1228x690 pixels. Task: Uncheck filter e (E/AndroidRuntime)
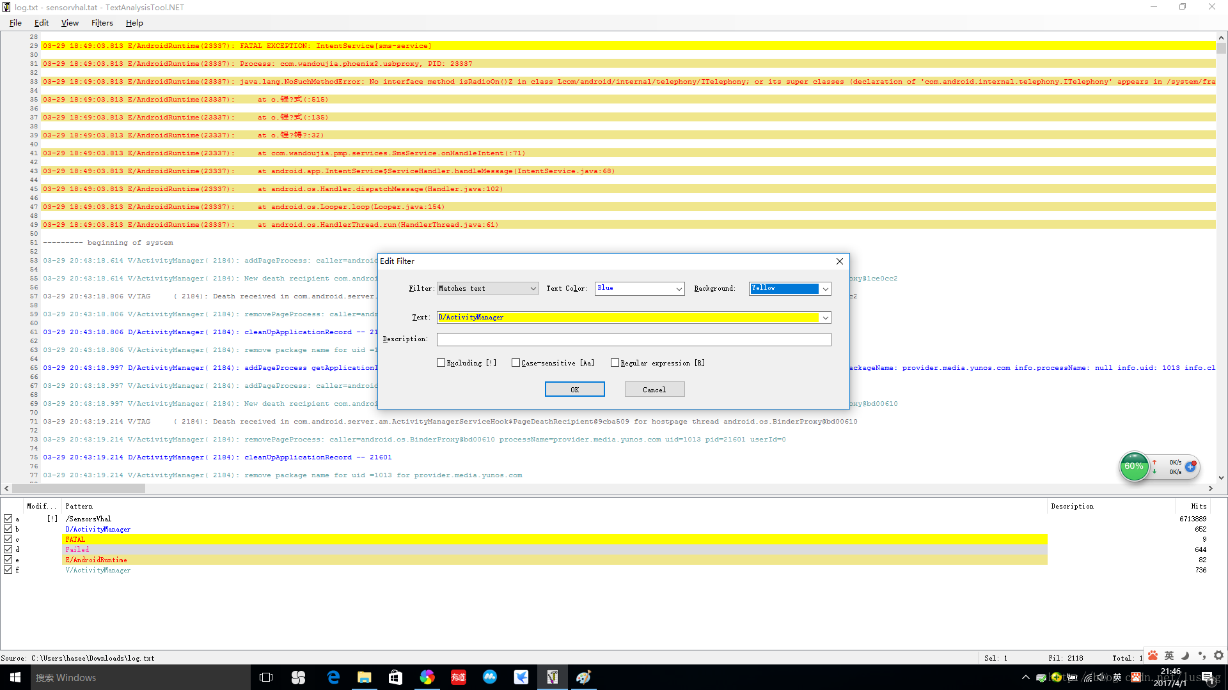tap(8, 560)
